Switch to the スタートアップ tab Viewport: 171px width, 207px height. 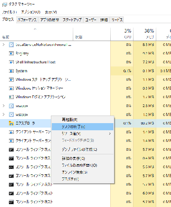[72, 20]
